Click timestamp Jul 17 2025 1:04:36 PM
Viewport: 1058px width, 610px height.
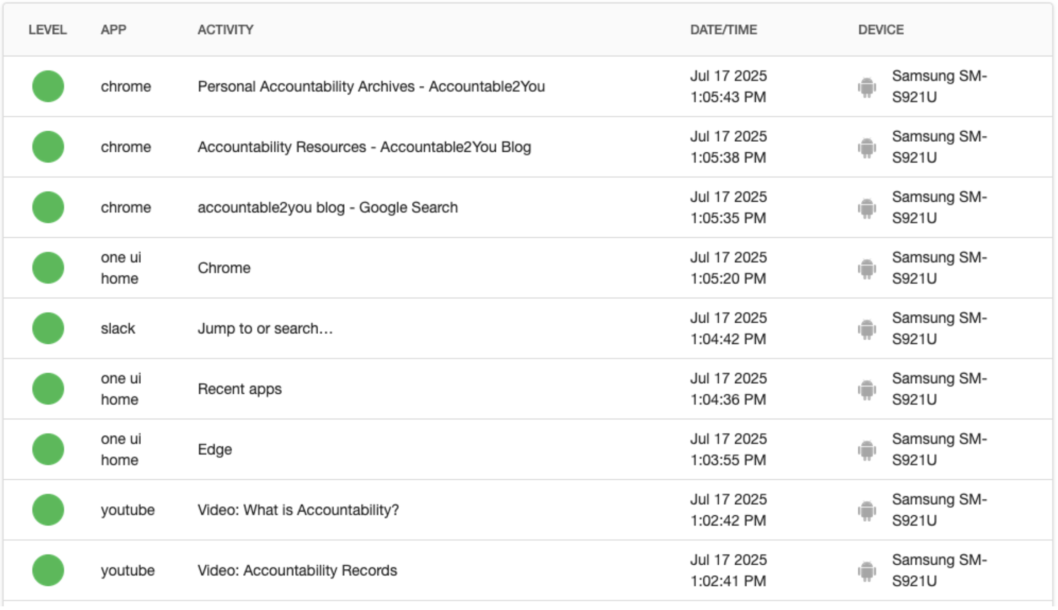pos(728,389)
